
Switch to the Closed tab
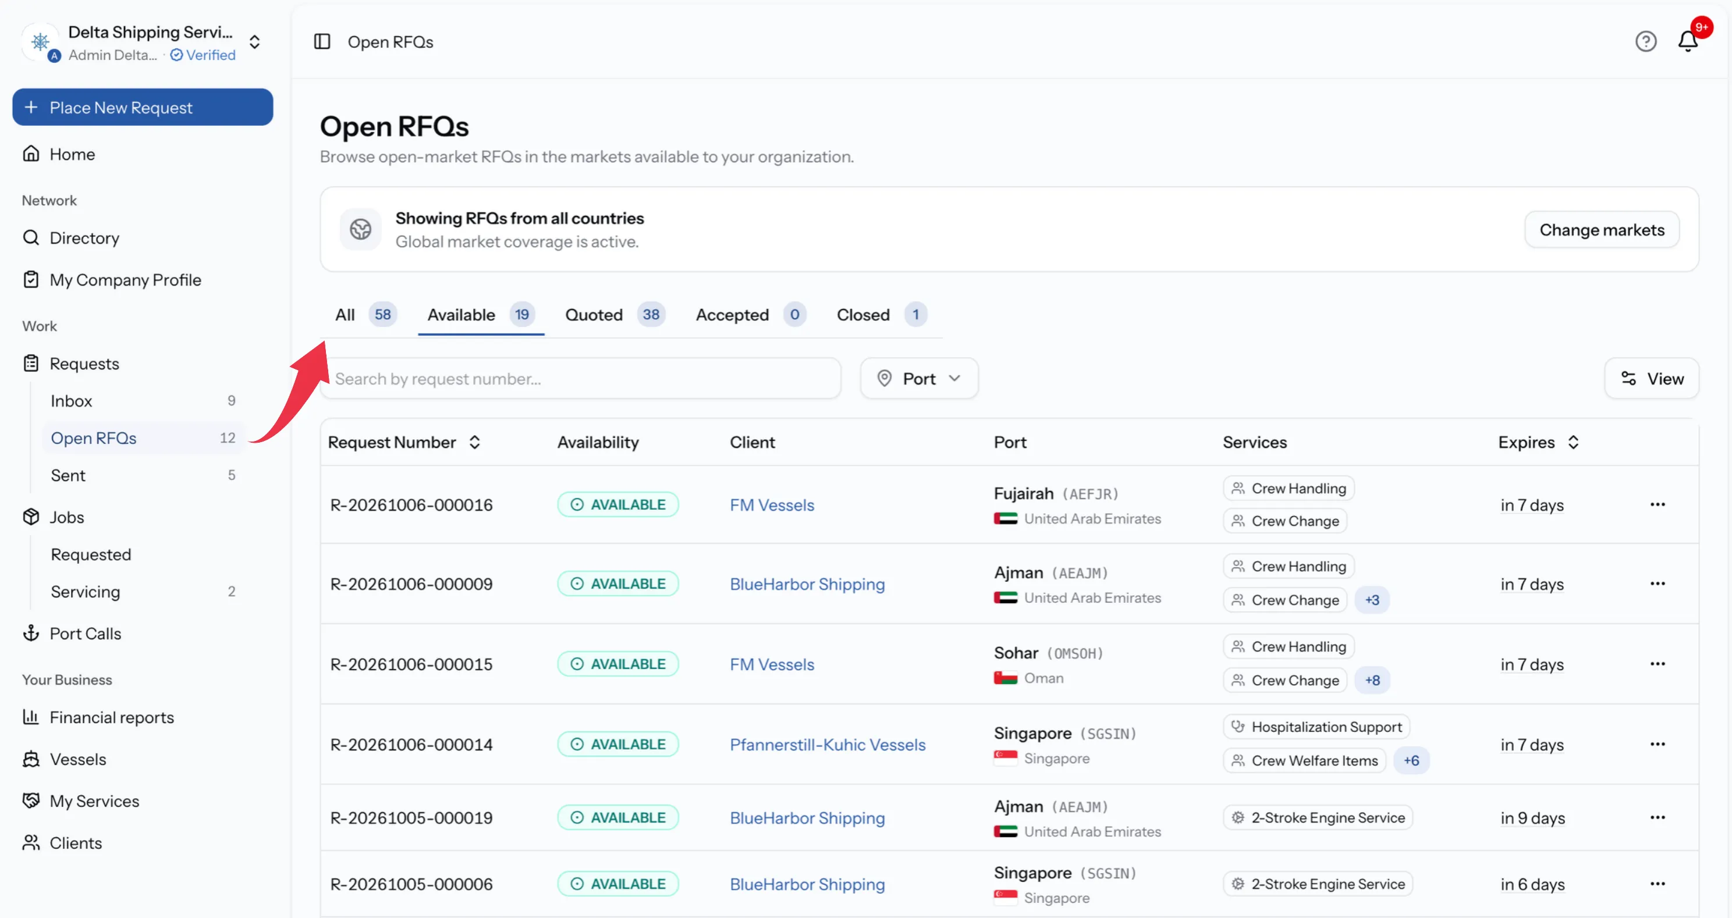coord(882,315)
